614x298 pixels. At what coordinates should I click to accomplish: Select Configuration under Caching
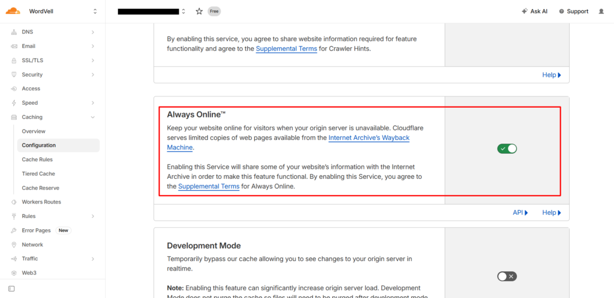[x=58, y=145]
